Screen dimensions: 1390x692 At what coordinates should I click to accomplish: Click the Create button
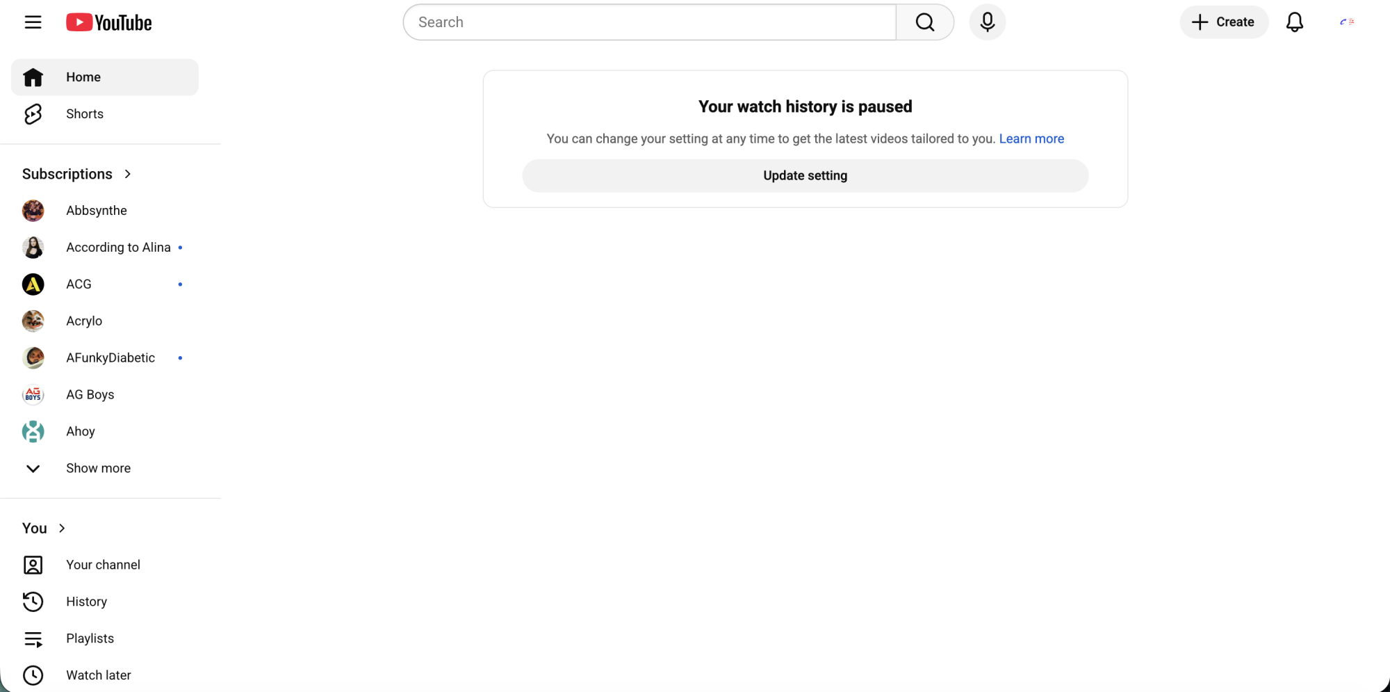coord(1223,22)
